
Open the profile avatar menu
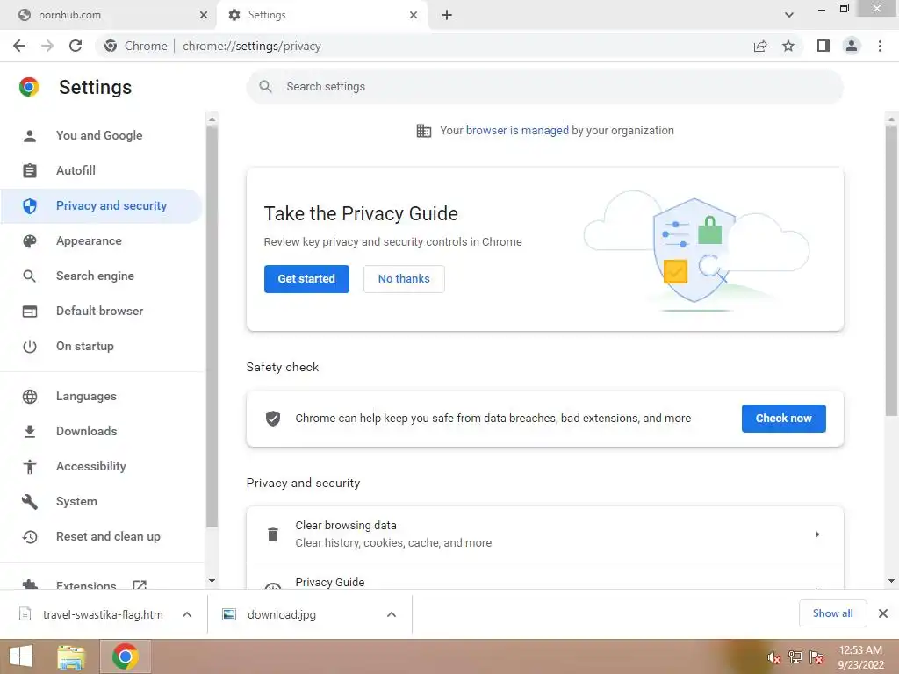tap(852, 46)
